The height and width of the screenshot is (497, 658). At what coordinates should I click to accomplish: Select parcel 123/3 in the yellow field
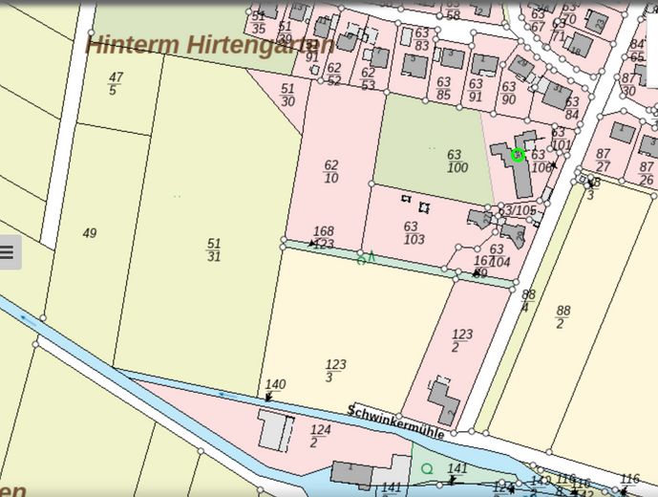coord(335,371)
